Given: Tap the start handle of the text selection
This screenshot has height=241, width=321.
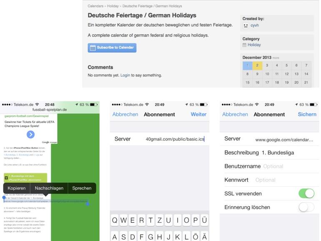Looking at the screenshot, I should 4,198.
